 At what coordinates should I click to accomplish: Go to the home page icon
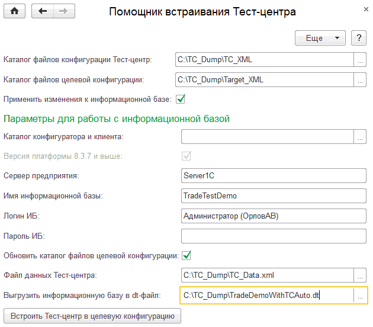point(15,11)
